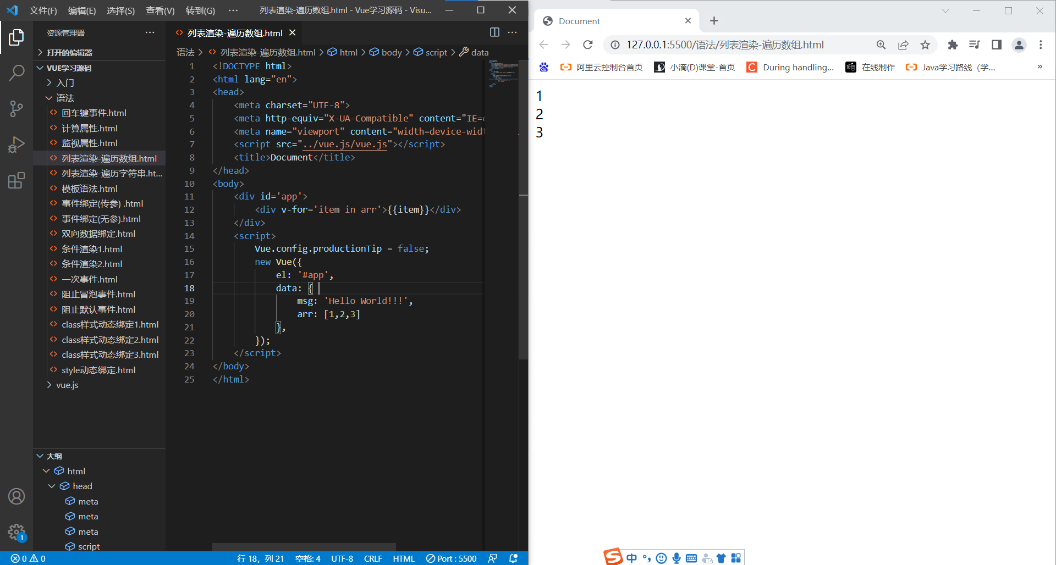Click the editor horizontal scrollbar
The image size is (1056, 565).
[304, 547]
